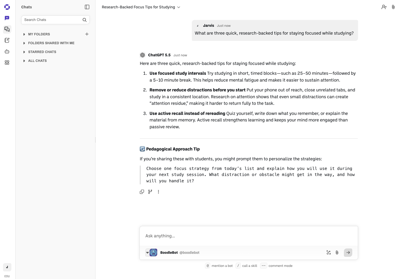The height and width of the screenshot is (279, 399).
Task: Open the notes editor rail icon
Action: (x=7, y=40)
